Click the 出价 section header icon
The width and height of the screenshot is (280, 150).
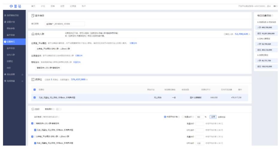(33, 109)
